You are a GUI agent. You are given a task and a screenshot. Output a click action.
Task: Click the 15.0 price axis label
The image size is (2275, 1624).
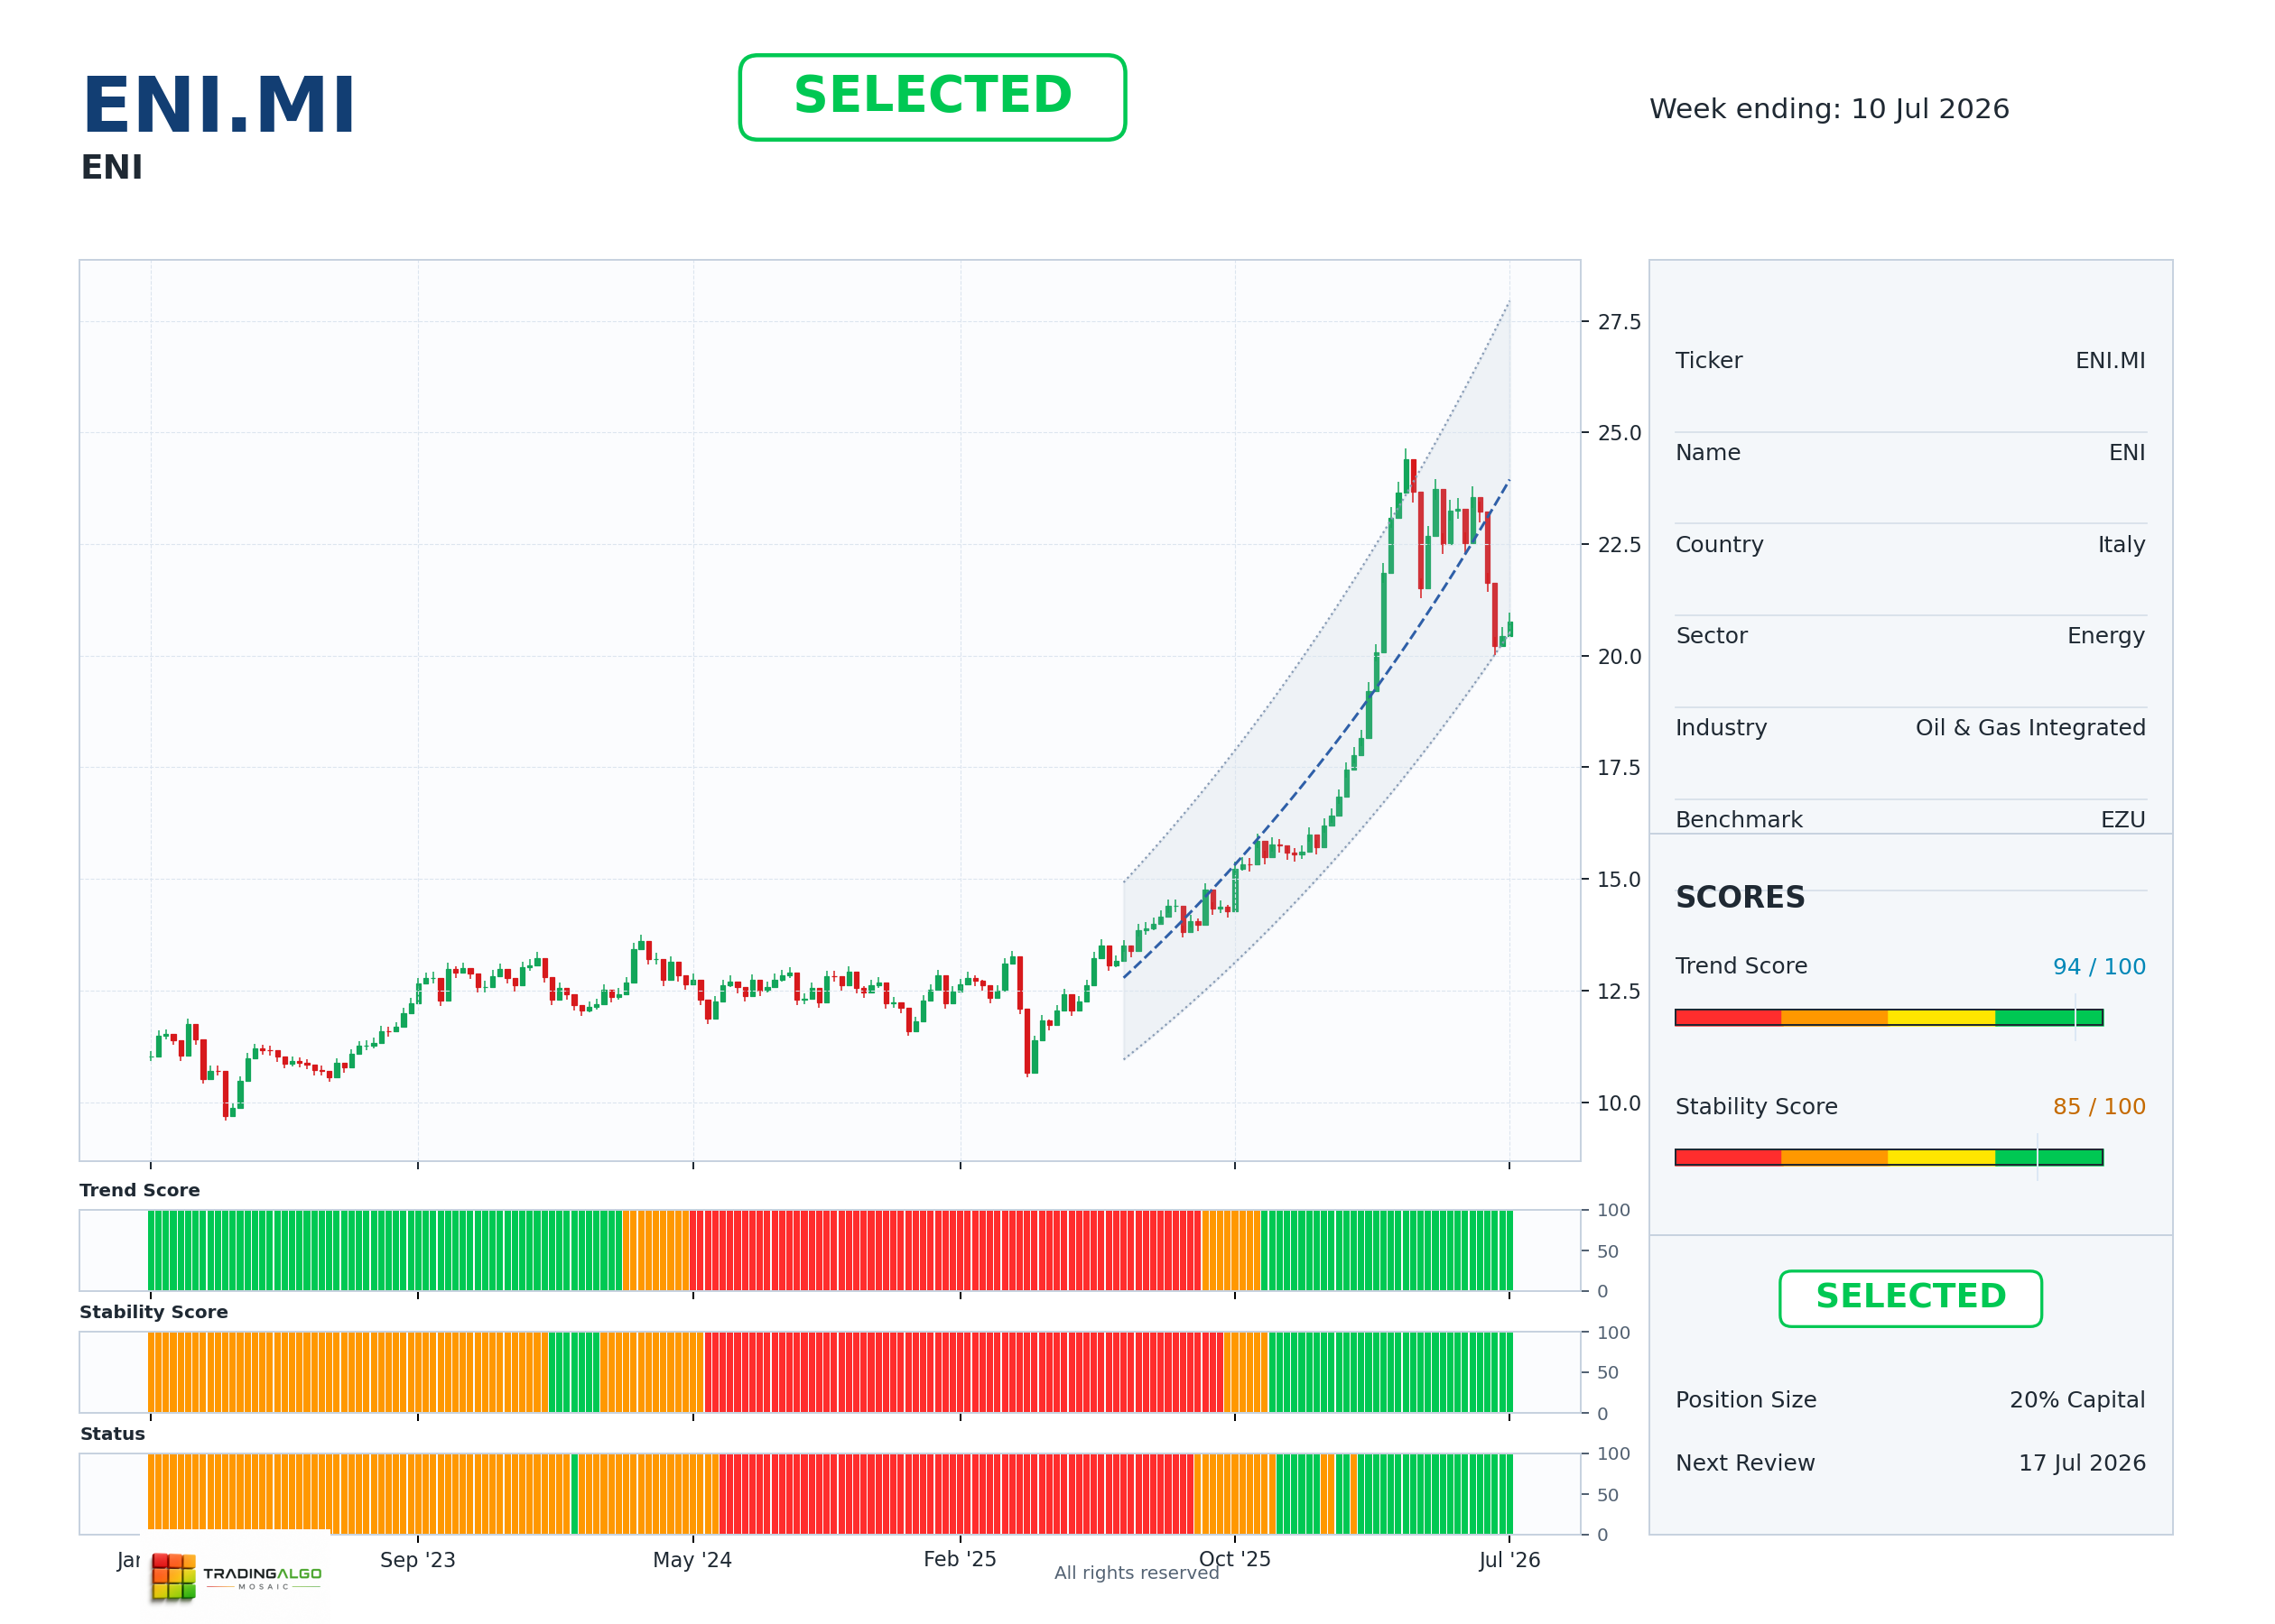(1619, 880)
